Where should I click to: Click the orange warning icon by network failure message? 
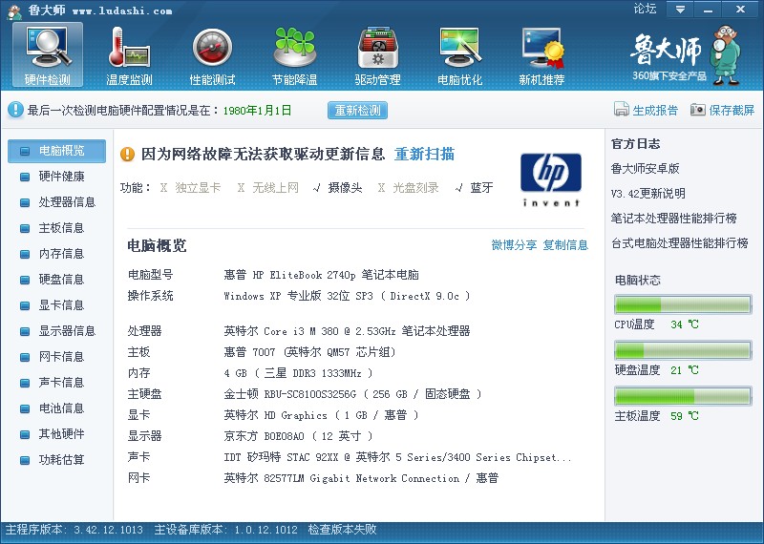point(127,155)
